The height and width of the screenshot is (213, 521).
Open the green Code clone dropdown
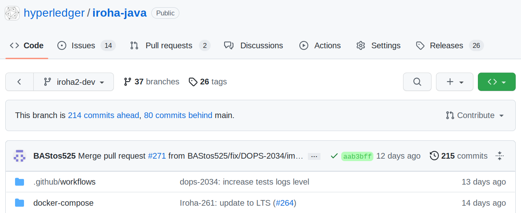tap(496, 82)
